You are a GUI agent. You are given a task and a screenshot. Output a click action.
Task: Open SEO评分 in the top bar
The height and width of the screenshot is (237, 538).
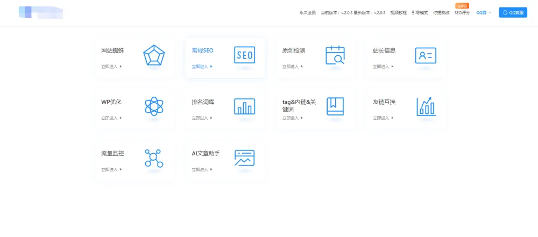pos(462,12)
